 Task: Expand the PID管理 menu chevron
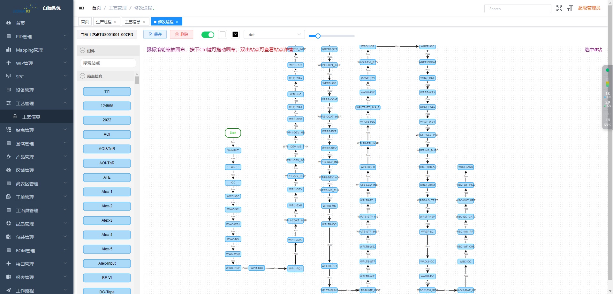(65, 36)
